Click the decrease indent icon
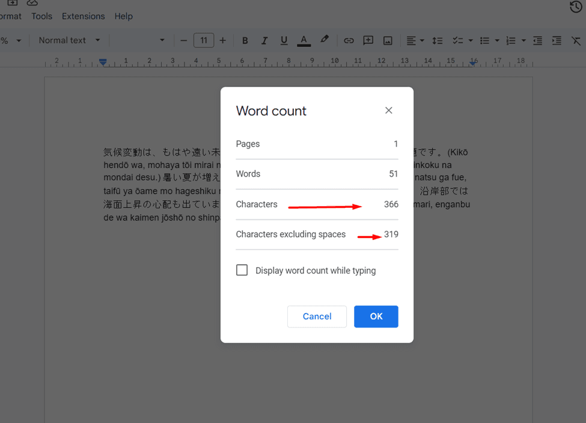The height and width of the screenshot is (423, 586). click(x=537, y=40)
